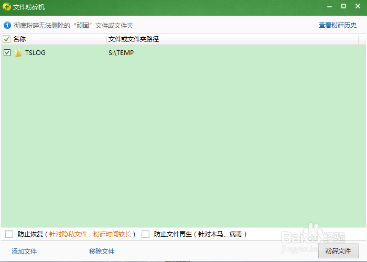Screen dimensions: 367x262
Task: Uncheck the TSLOG row checkbox
Action: point(7,52)
